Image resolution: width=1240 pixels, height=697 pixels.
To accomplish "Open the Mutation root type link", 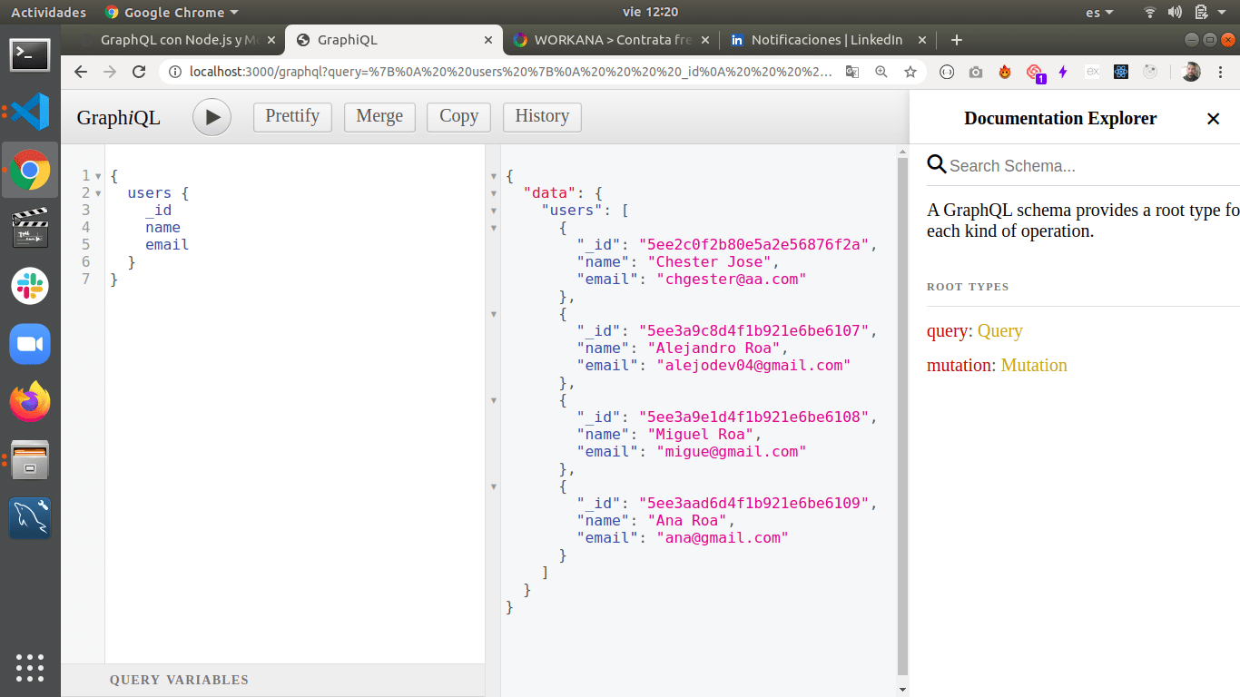I will coord(1033,366).
